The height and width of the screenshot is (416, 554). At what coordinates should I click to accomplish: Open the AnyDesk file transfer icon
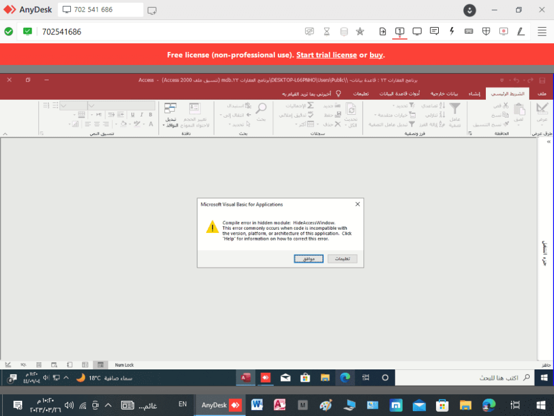[383, 32]
